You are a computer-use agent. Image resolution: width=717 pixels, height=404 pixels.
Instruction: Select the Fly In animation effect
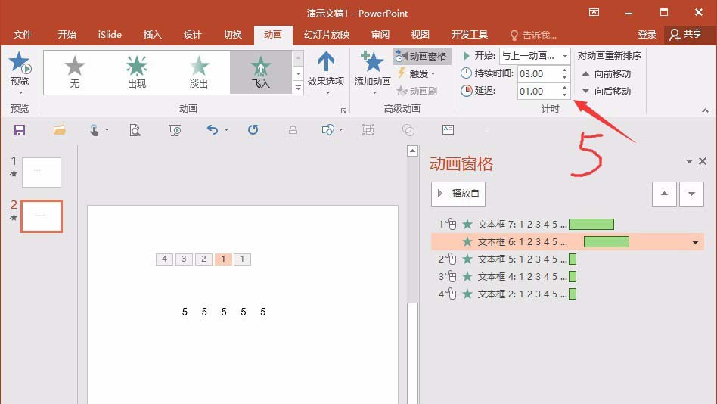pyautogui.click(x=261, y=72)
